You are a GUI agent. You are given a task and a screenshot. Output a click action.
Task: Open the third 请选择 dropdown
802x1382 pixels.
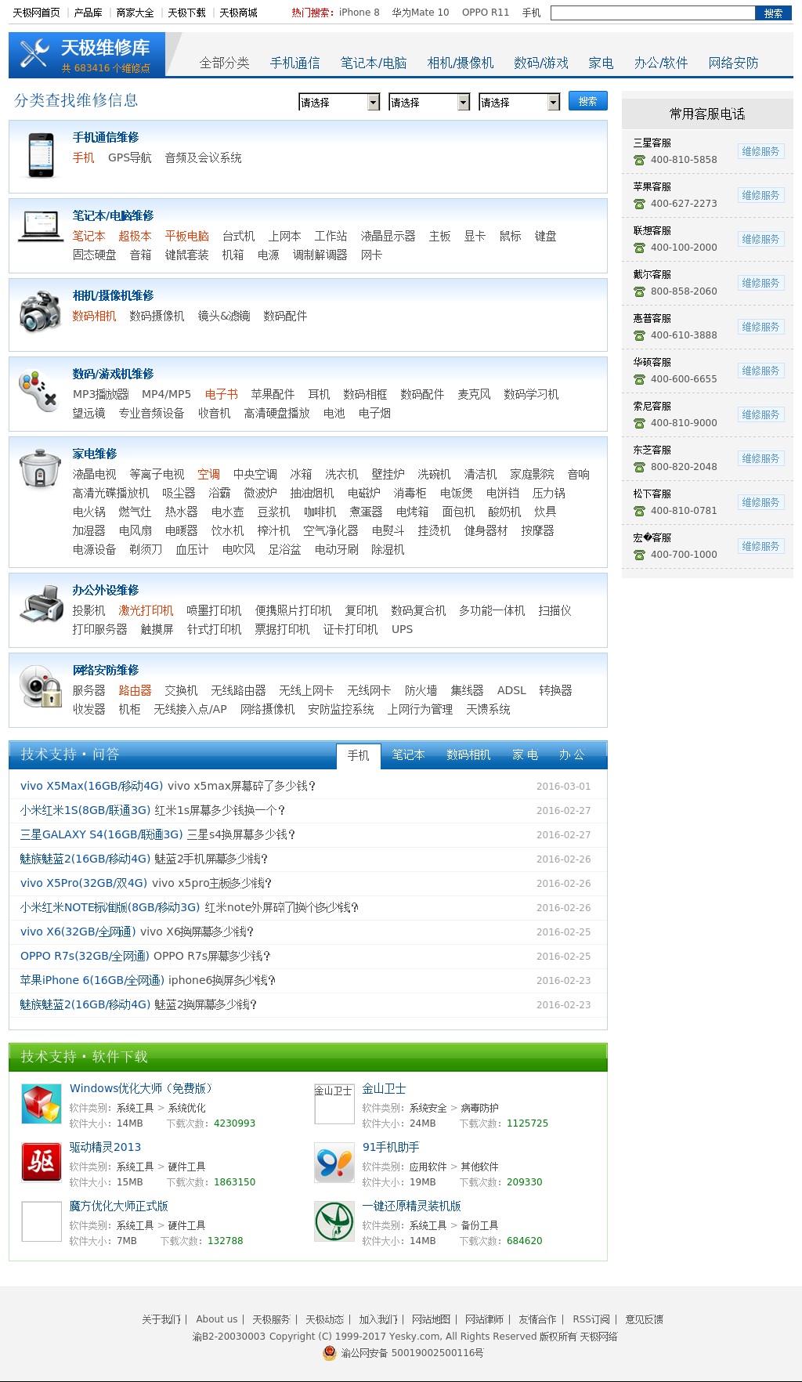tap(519, 103)
